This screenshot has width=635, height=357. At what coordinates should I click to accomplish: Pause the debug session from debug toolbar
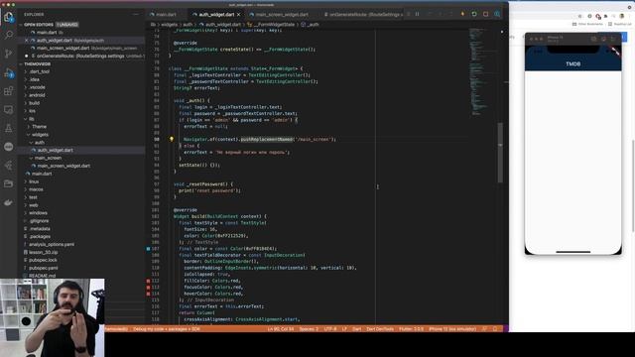[417, 14]
